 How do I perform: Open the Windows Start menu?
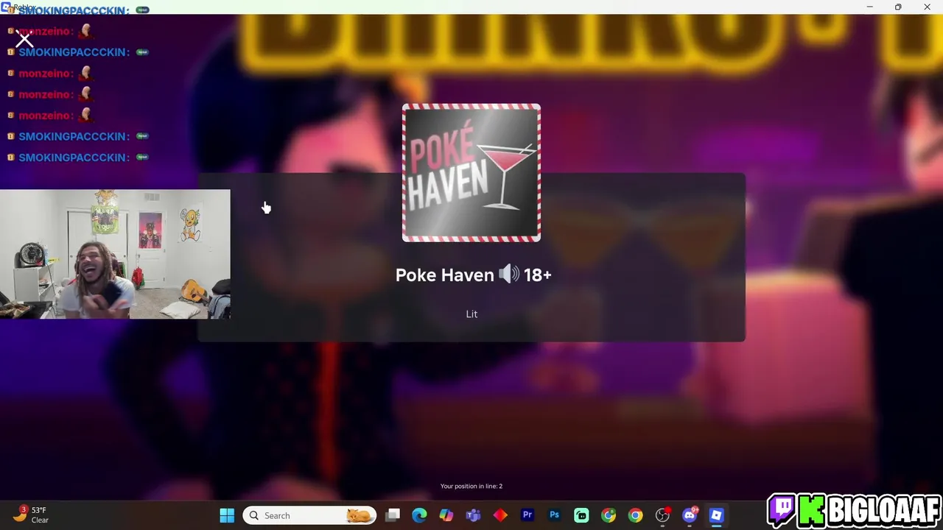[227, 515]
